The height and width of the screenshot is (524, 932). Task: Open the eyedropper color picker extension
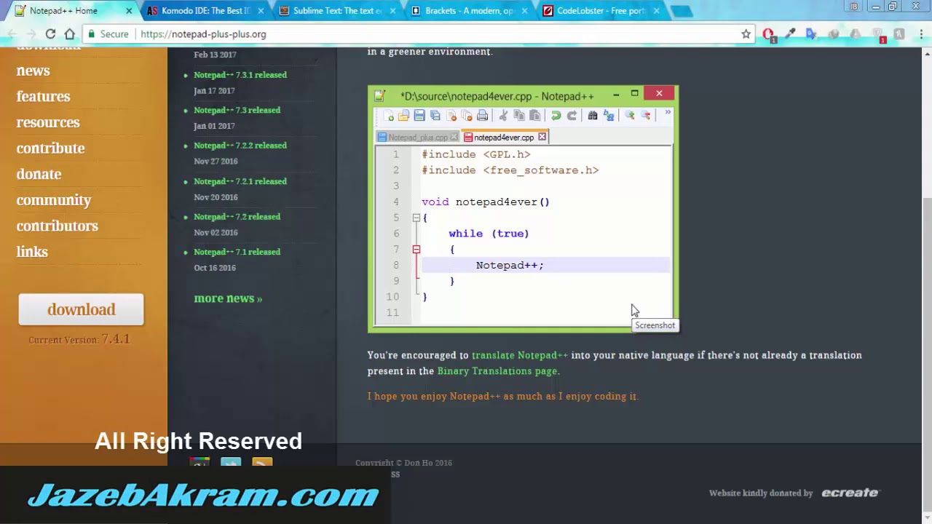[791, 34]
